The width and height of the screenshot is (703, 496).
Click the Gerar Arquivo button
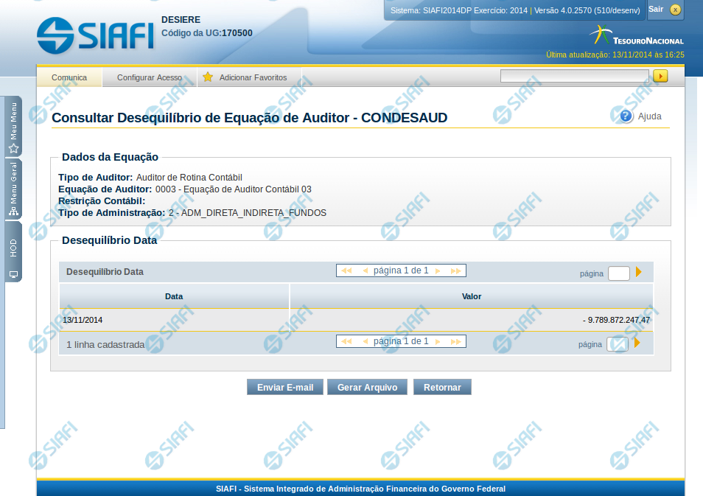[x=367, y=388]
